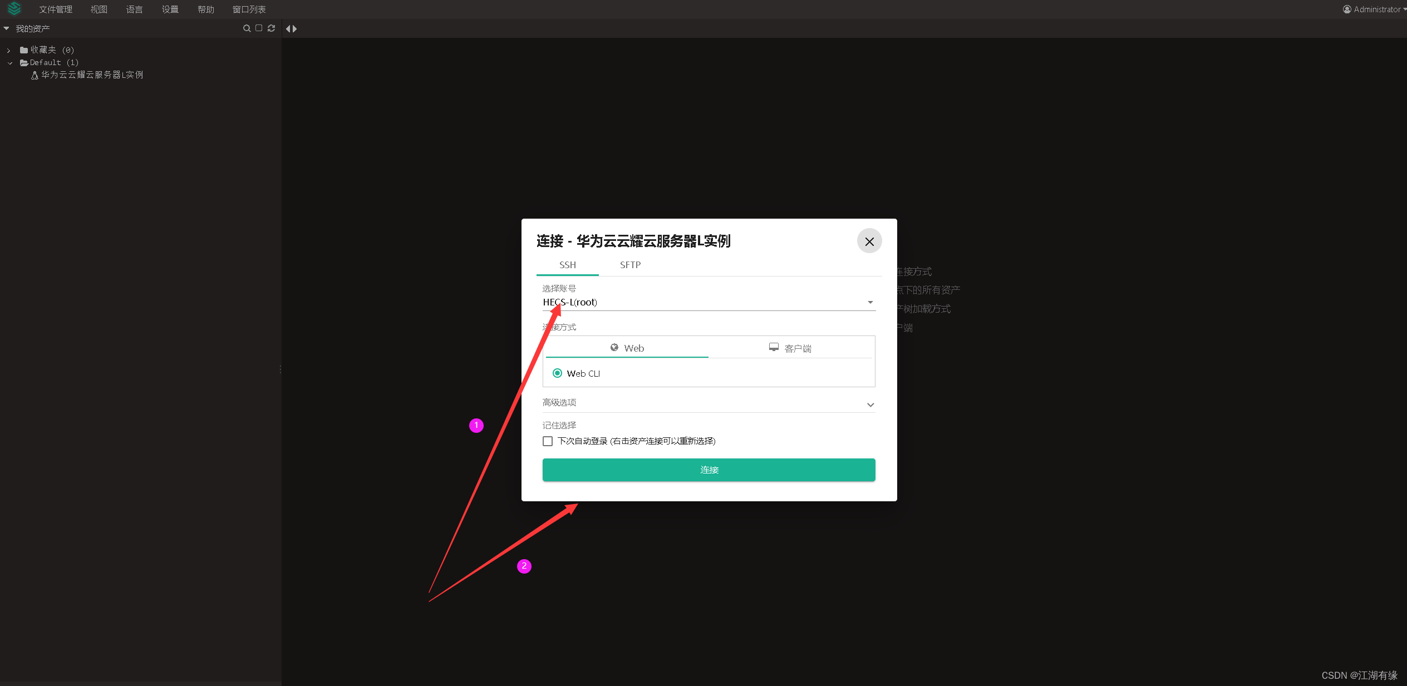Select the Web CLI radio button

(557, 373)
